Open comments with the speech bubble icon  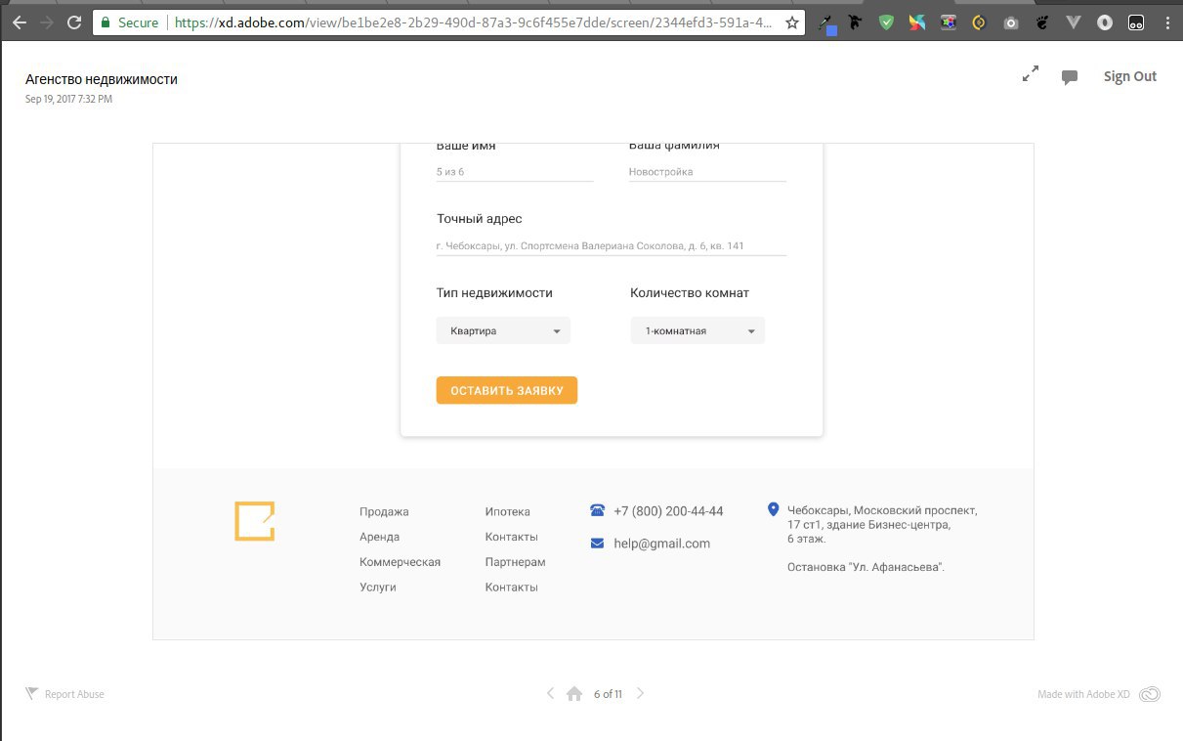[x=1070, y=77]
